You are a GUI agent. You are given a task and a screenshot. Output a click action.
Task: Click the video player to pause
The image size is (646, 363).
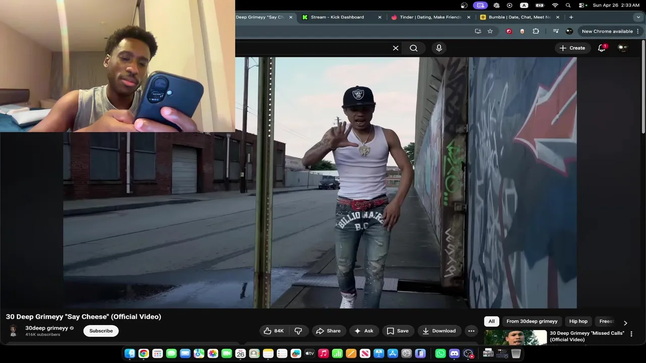tap(320, 183)
